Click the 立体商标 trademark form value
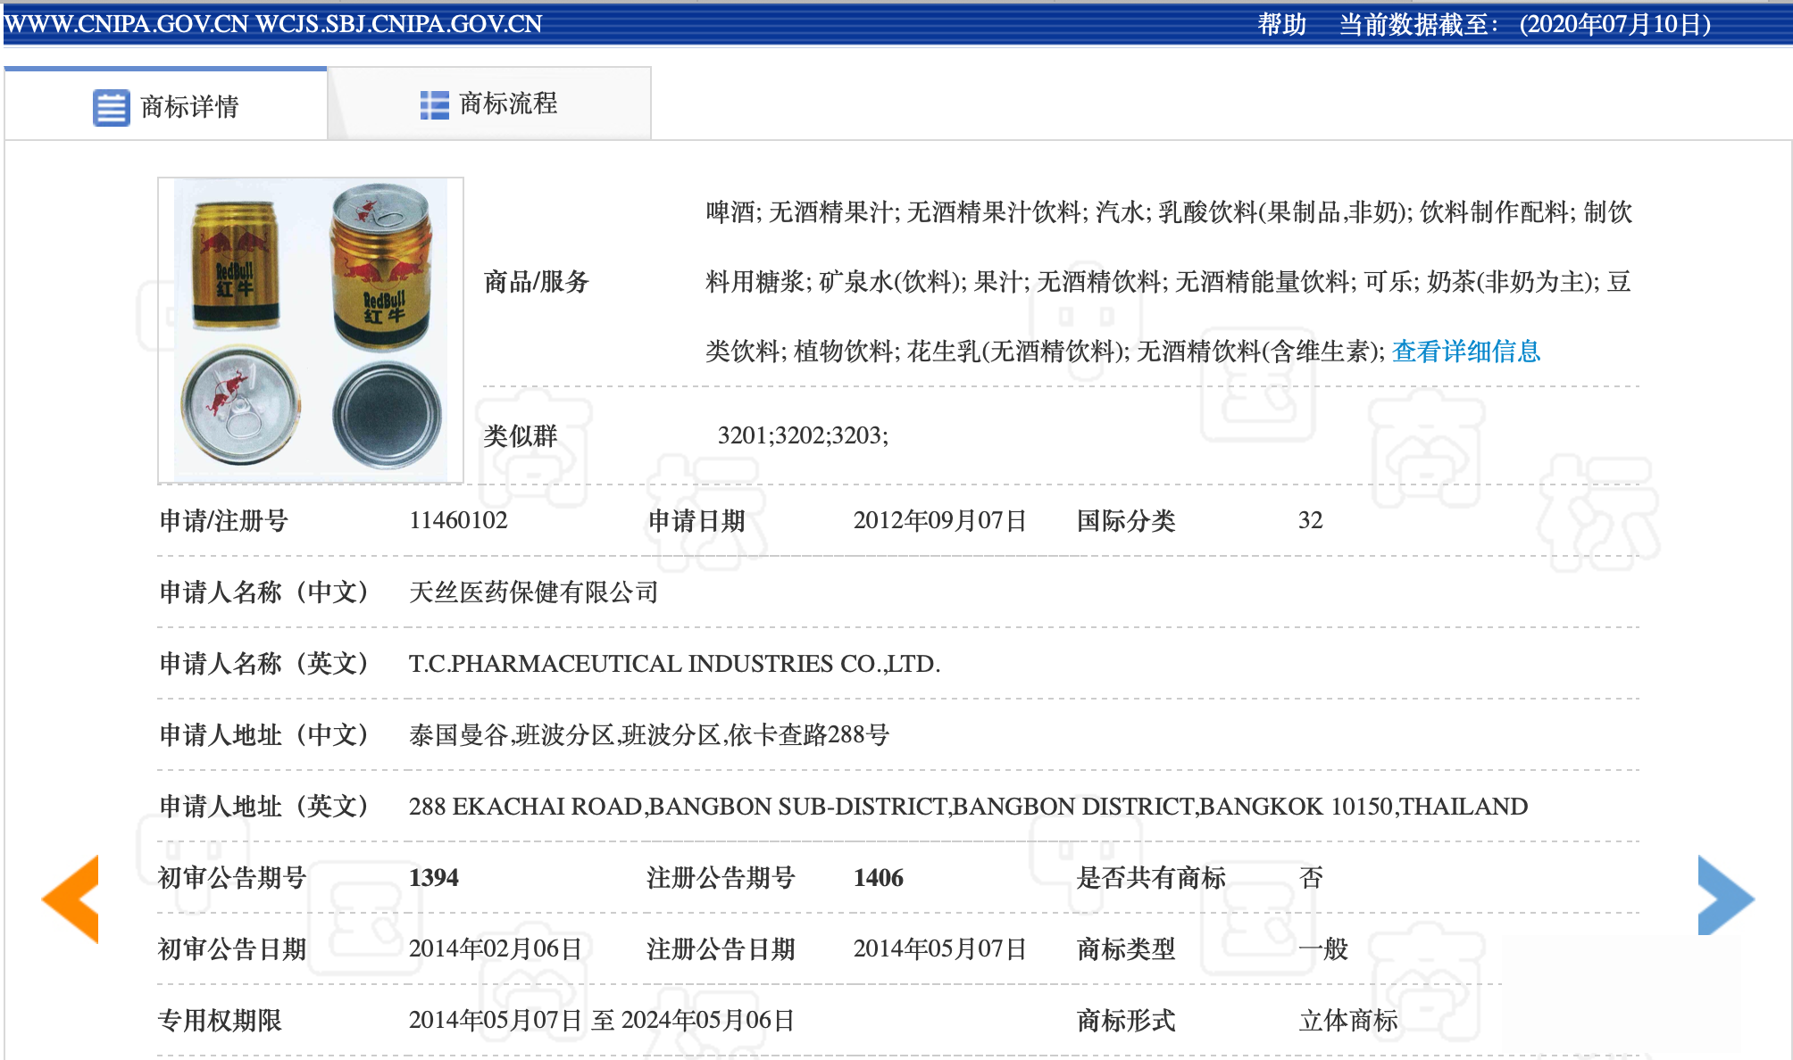Image resolution: width=1793 pixels, height=1060 pixels. click(x=1348, y=1021)
